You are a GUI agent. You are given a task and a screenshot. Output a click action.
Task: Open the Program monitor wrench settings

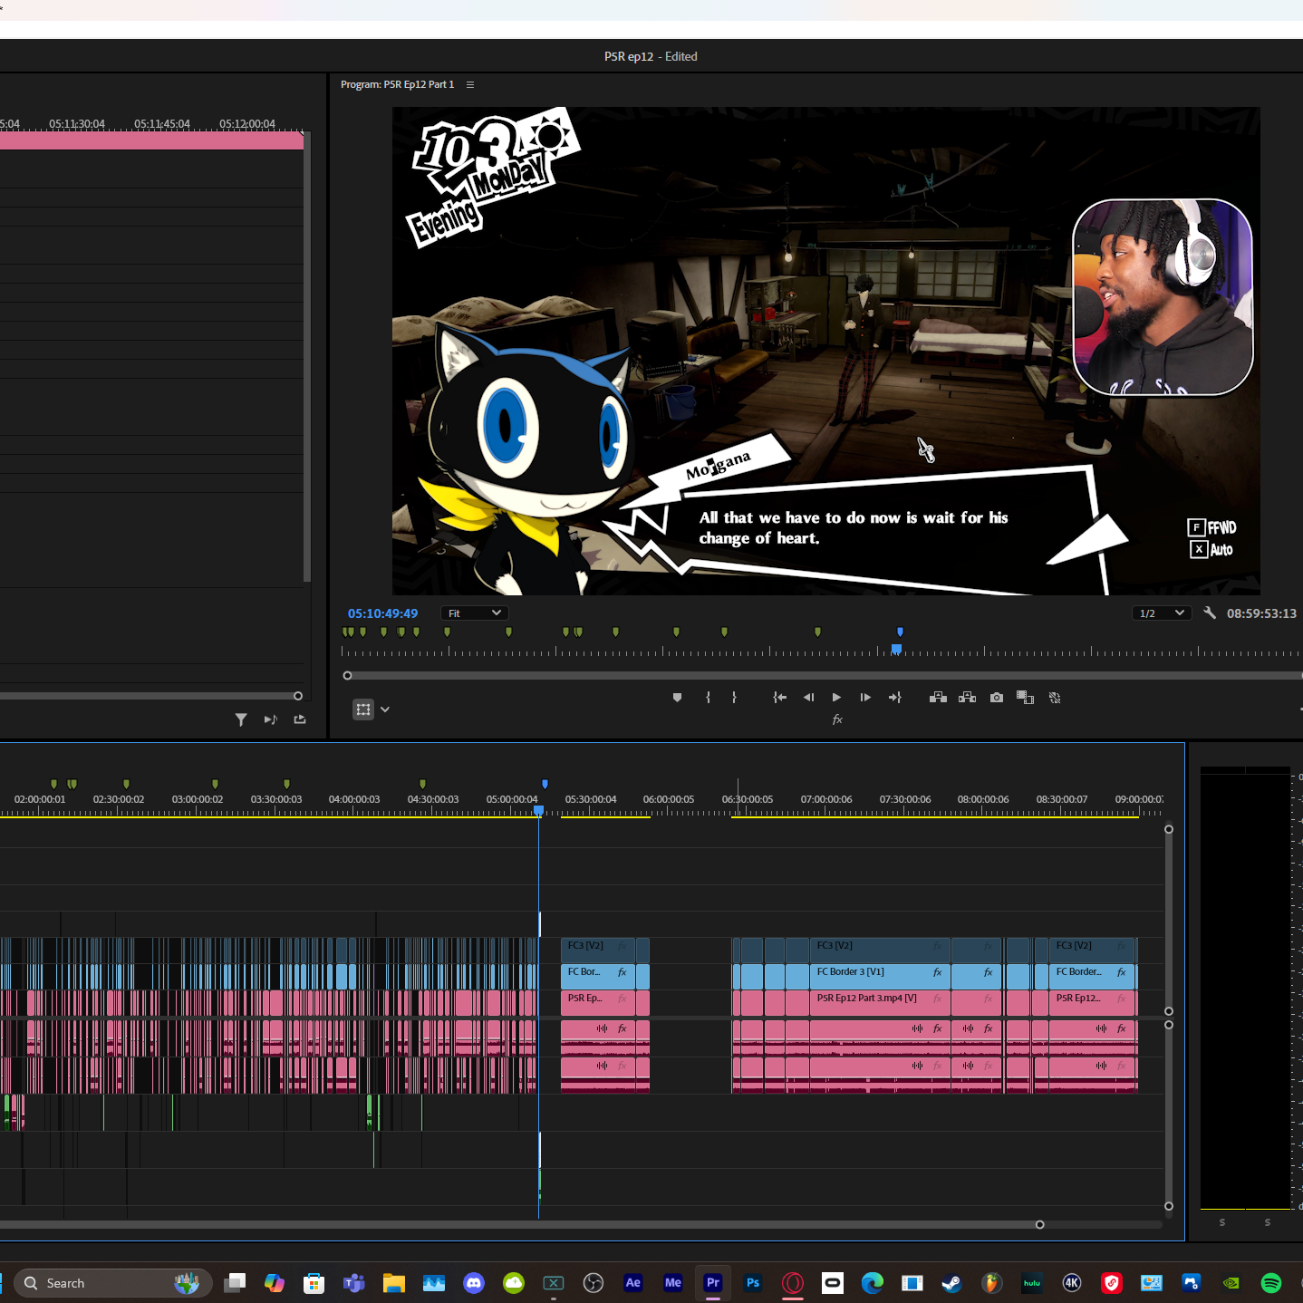point(1209,613)
